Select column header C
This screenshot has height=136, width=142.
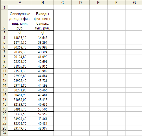pos(62,3)
